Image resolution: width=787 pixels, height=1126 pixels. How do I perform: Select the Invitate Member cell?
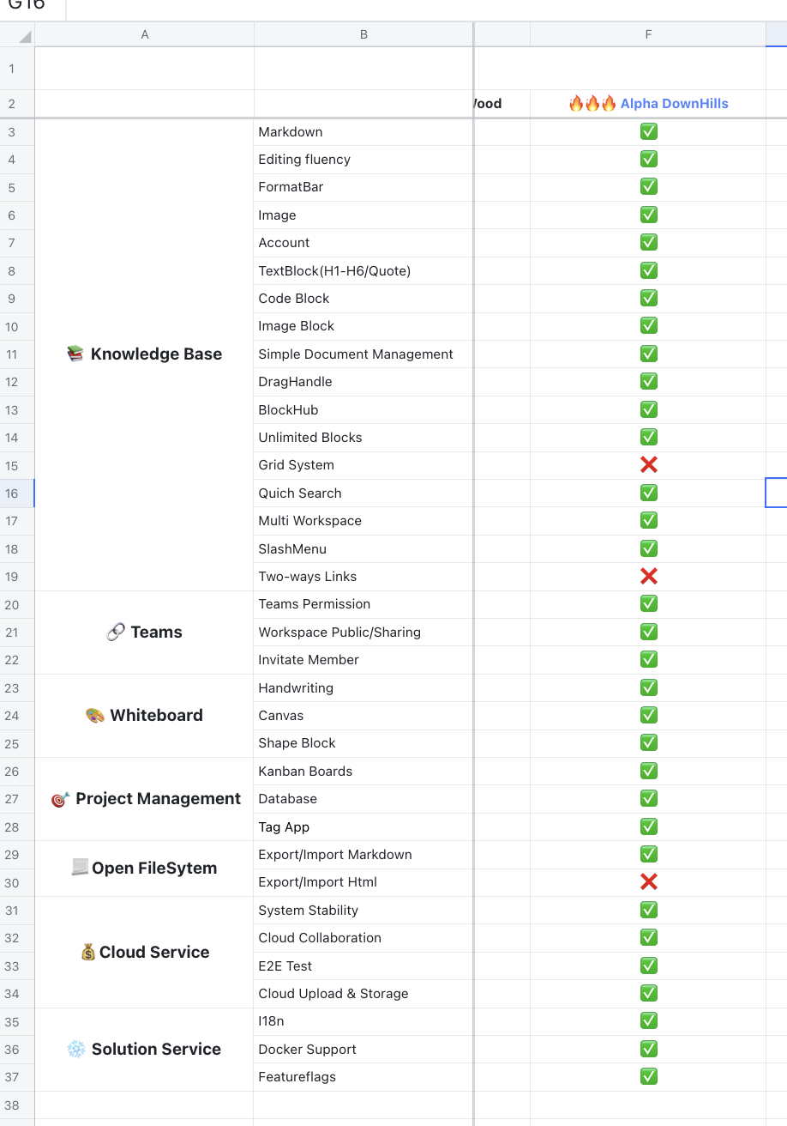(363, 659)
